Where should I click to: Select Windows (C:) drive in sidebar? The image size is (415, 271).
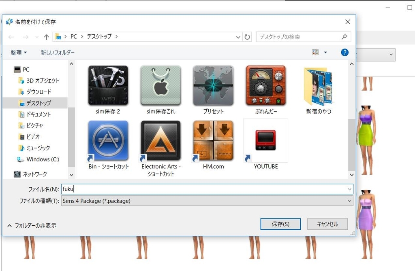[38, 159]
